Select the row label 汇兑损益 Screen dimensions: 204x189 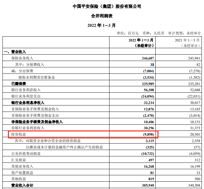[19, 160]
